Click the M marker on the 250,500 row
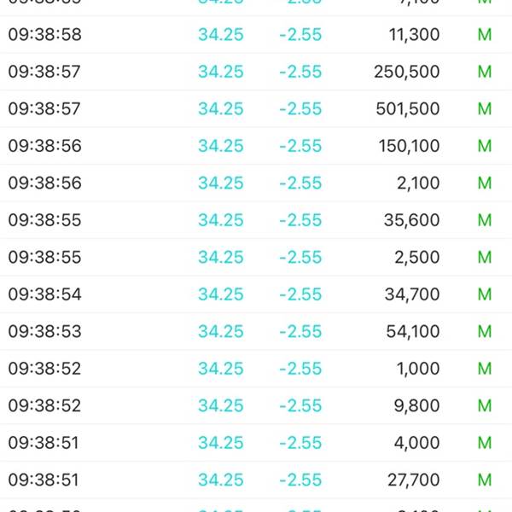512x512 pixels. click(x=485, y=72)
